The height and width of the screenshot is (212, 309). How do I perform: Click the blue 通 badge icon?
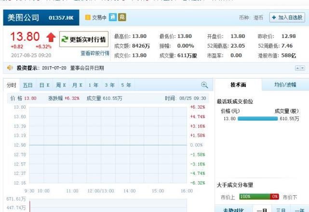point(113,17)
